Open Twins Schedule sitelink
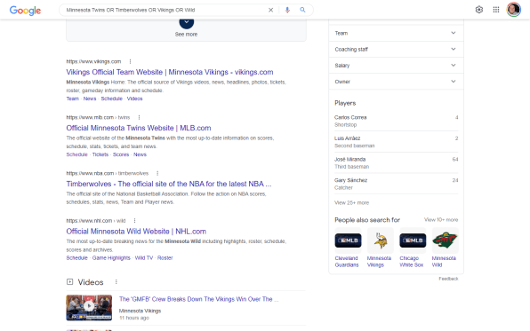Image resolution: width=530 pixels, height=331 pixels. [x=76, y=154]
